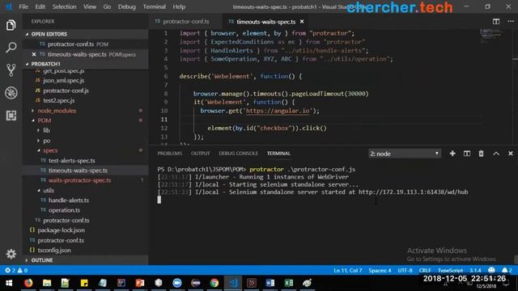Open the Source Control view

(11, 70)
